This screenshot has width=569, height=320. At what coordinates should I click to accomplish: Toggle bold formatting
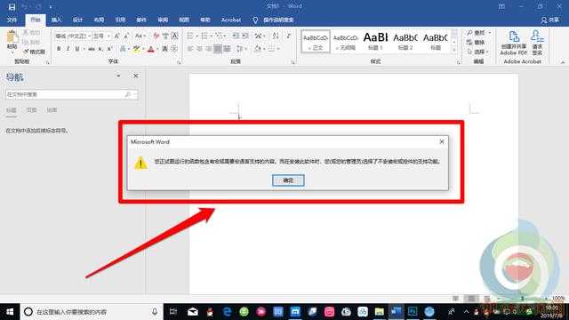[x=59, y=49]
